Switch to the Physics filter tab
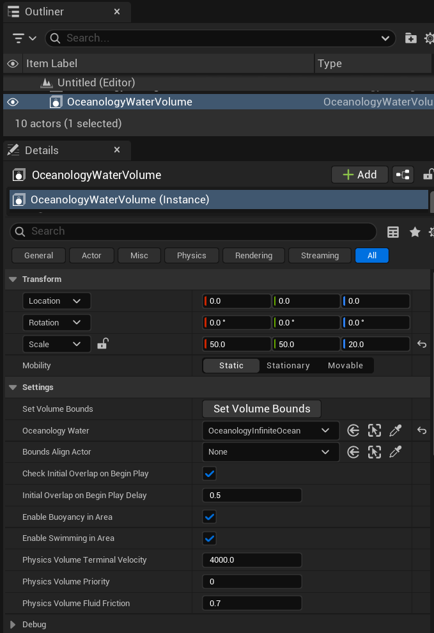434x633 pixels. pyautogui.click(x=191, y=255)
